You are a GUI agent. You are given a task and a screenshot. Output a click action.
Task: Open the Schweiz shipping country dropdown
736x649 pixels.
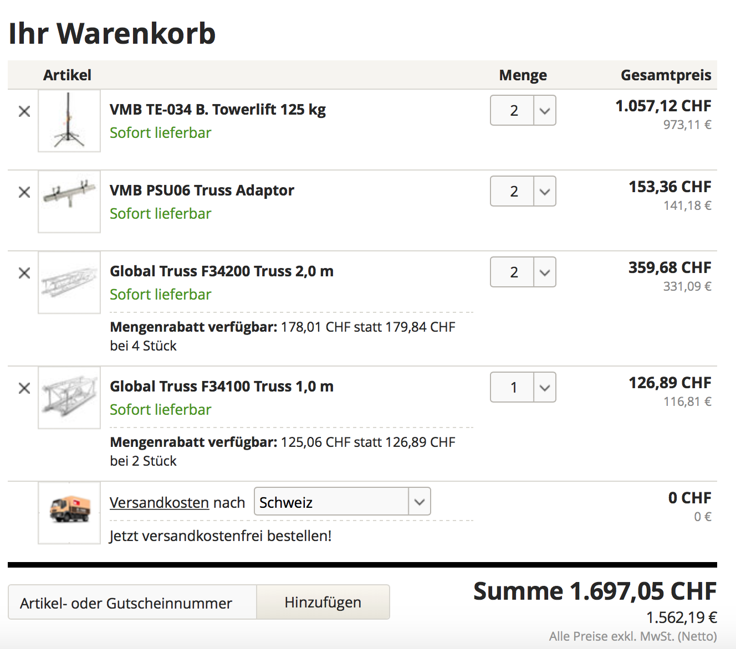tap(343, 501)
